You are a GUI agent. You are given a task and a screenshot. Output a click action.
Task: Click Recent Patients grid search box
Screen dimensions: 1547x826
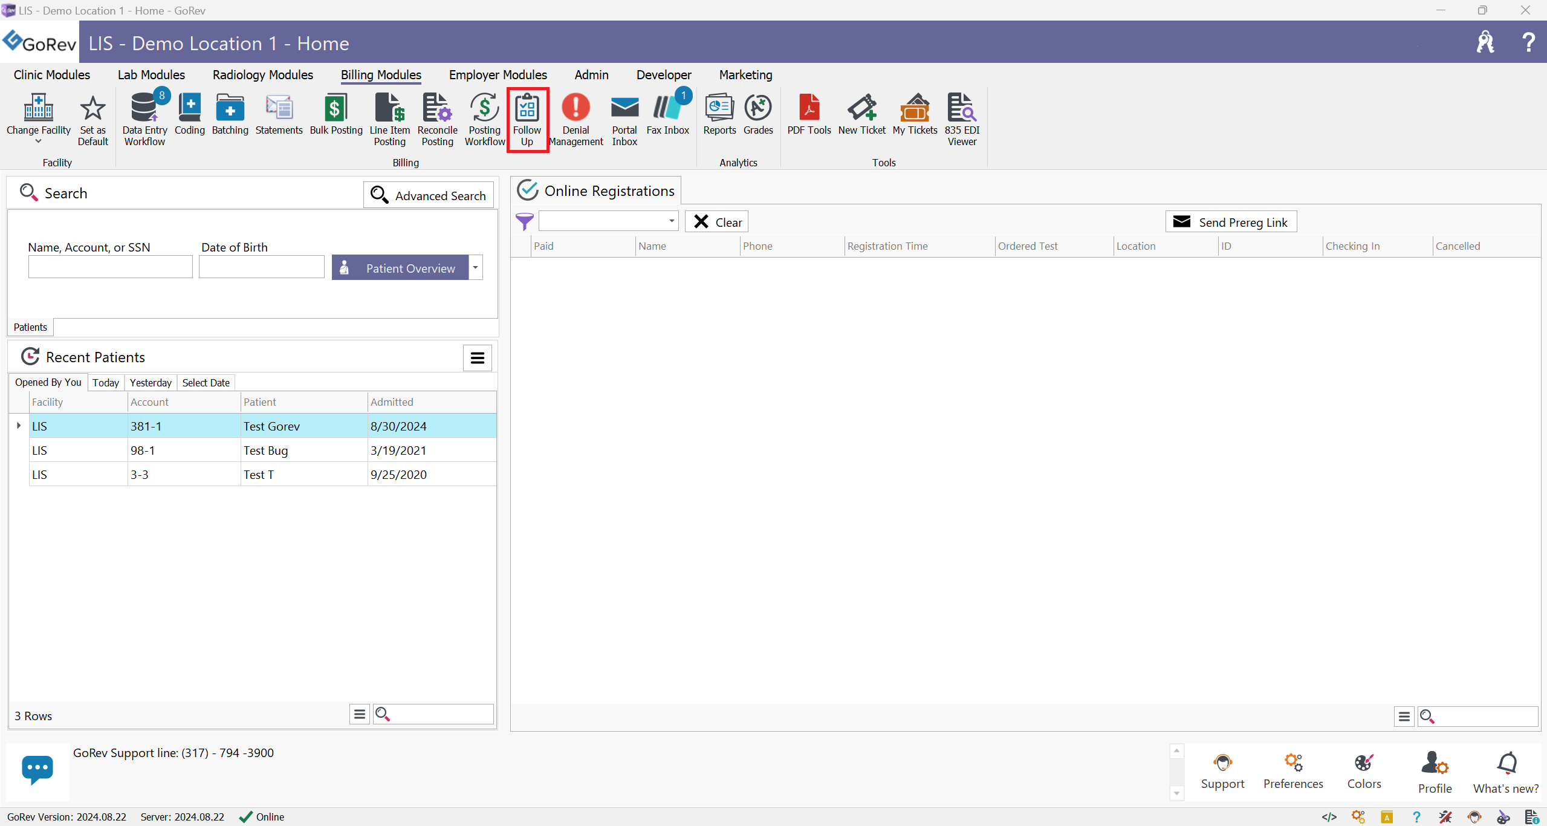pyautogui.click(x=433, y=714)
